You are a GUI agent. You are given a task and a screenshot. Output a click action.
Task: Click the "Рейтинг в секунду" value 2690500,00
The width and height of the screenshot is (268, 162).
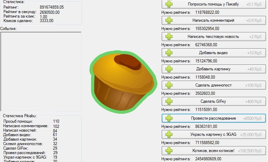50,12
